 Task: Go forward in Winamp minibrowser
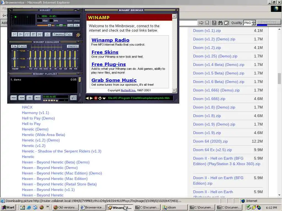[x=91, y=98]
